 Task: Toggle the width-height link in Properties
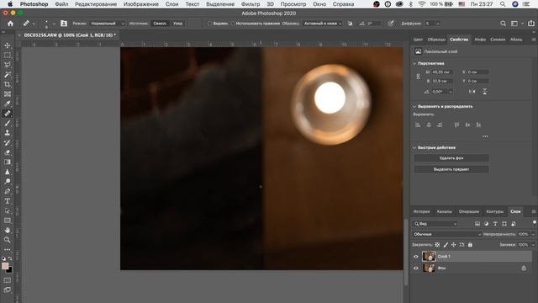point(418,77)
